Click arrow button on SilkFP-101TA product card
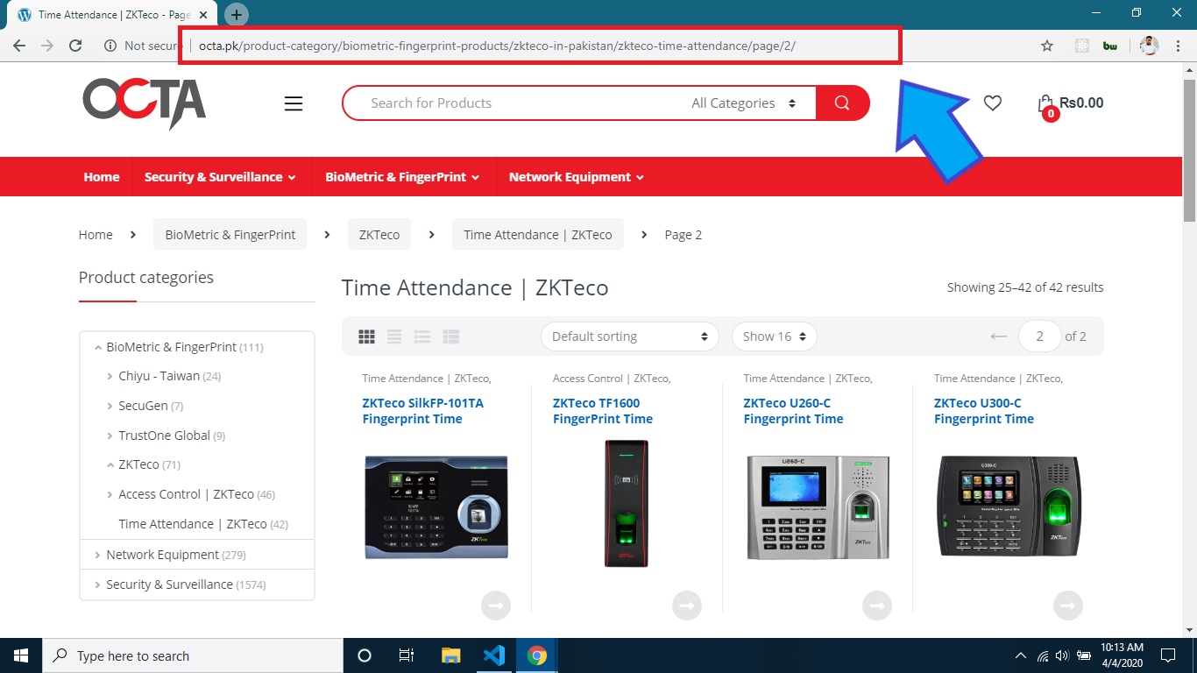 (x=496, y=606)
